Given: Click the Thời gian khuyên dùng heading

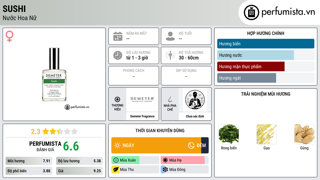Looking at the screenshot, I should click(160, 131).
